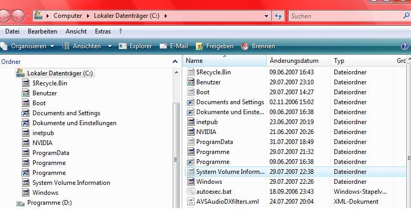Click the XML-Dokument type cell
Viewport: 411px width, 210px height.
coord(356,202)
